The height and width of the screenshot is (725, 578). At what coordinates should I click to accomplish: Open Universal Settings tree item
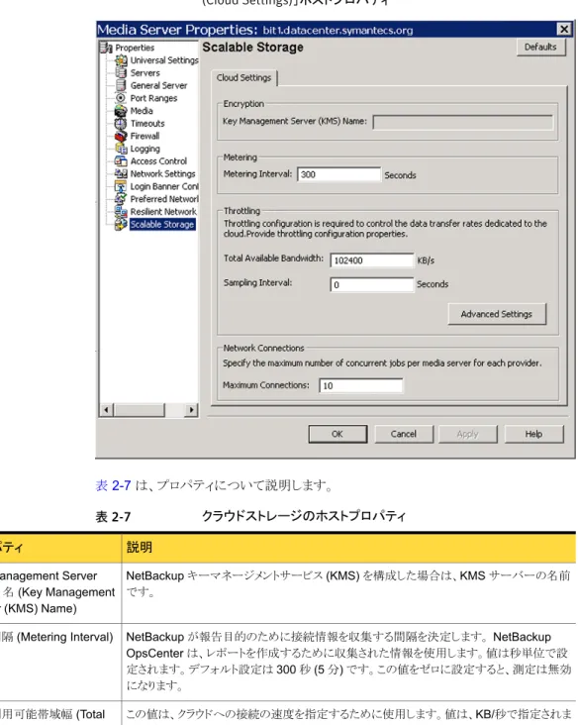[x=164, y=60]
